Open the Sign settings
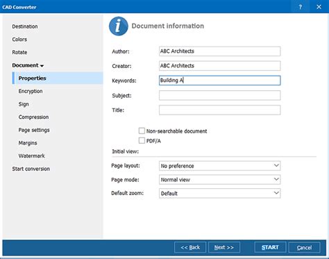329x259 pixels. (x=24, y=104)
